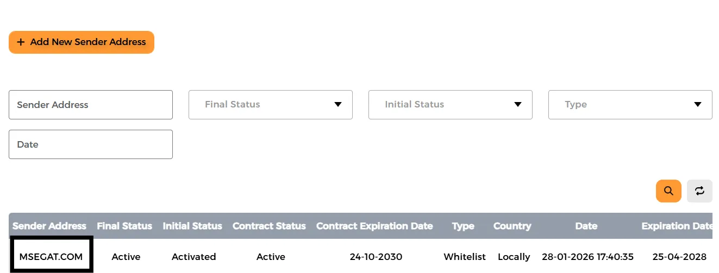Click the Initial Status dropdown arrow
This screenshot has width=719, height=273.
pos(518,105)
